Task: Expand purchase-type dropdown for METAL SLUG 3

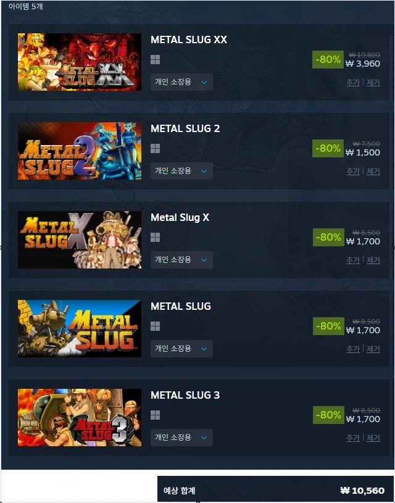Action: point(181,438)
